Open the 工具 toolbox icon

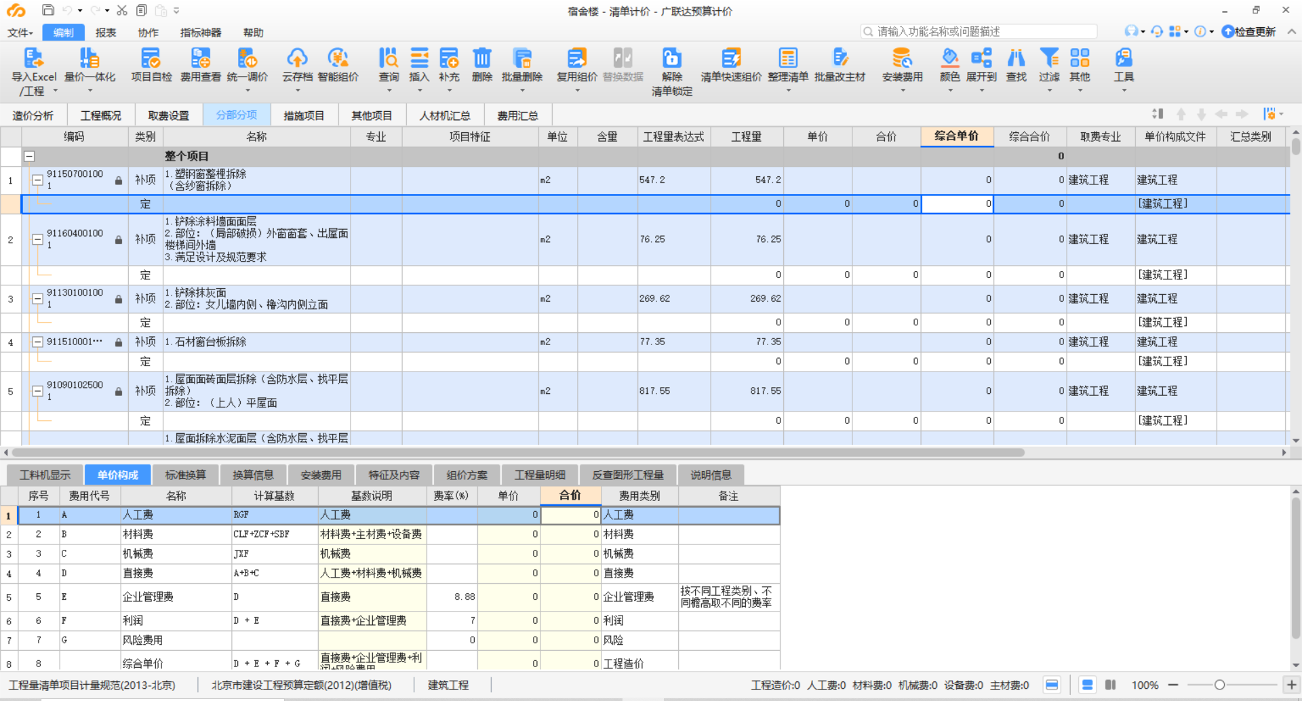pos(1124,58)
